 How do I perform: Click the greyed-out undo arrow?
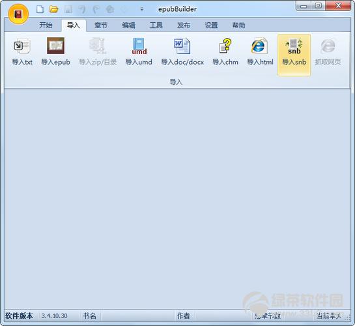(82, 9)
